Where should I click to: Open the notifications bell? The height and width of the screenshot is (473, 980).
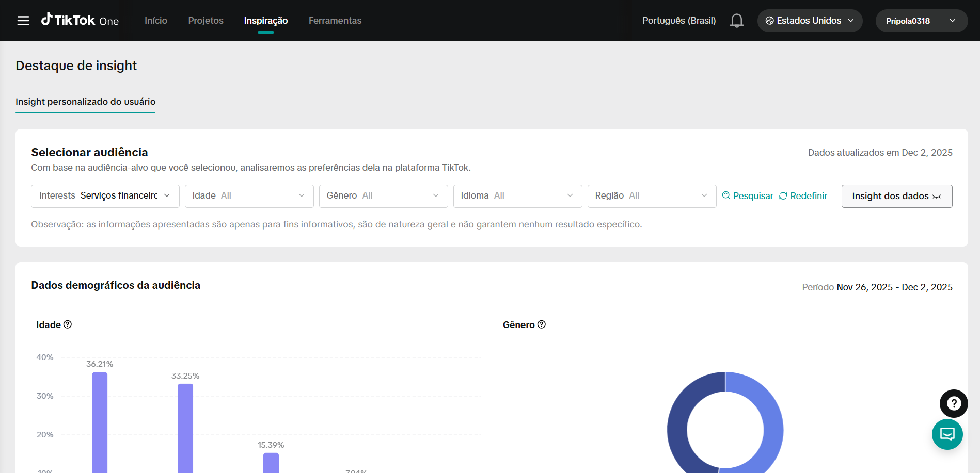[x=736, y=21]
